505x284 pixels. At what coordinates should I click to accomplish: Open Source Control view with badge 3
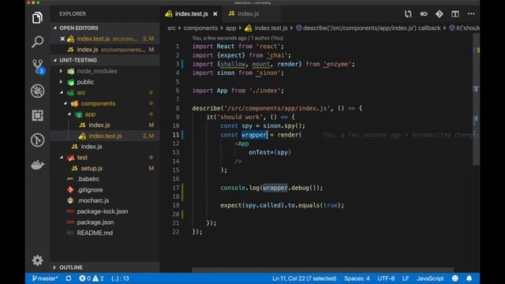(x=38, y=66)
